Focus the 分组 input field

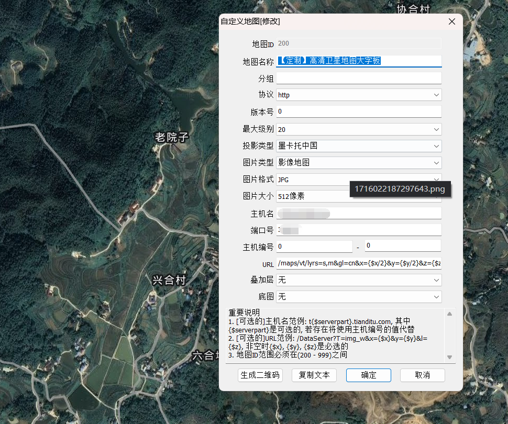pyautogui.click(x=359, y=79)
